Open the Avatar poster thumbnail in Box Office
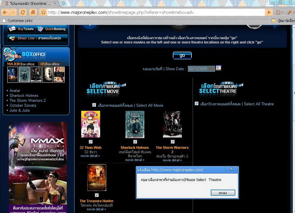The width and height of the screenshot is (295, 213). (13, 75)
